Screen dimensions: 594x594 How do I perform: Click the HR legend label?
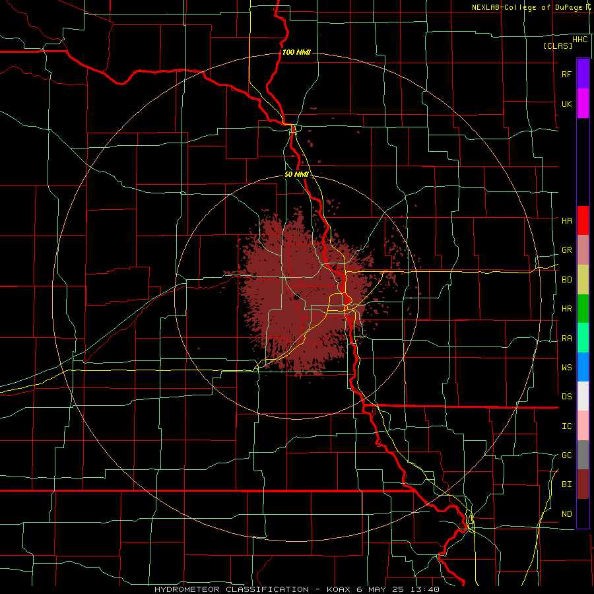566,309
